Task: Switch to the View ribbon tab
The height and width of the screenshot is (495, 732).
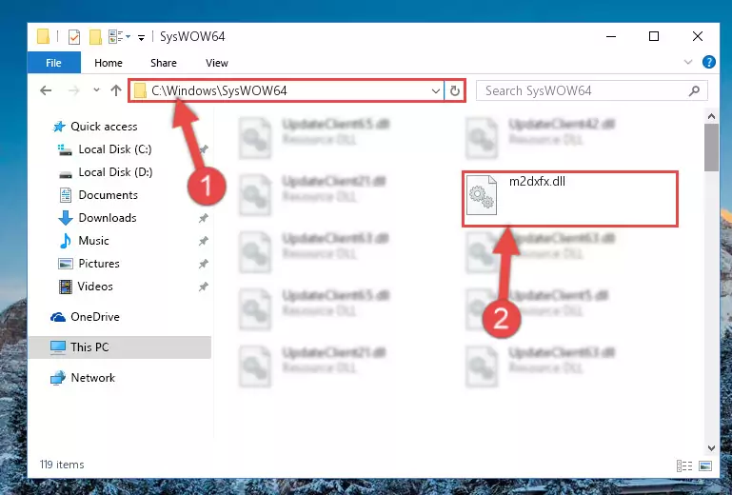Action: click(217, 63)
